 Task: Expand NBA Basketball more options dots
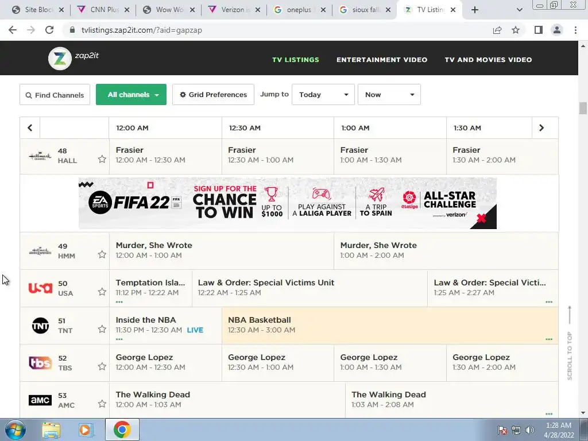pos(549,339)
